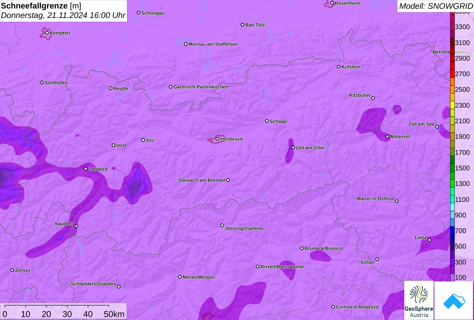Click the Mittersill marker circle

(x=387, y=136)
